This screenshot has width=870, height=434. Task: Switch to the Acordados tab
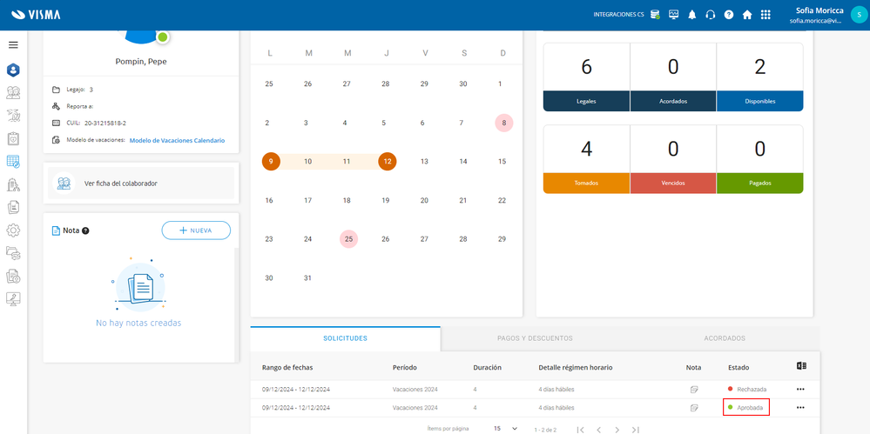pos(724,338)
